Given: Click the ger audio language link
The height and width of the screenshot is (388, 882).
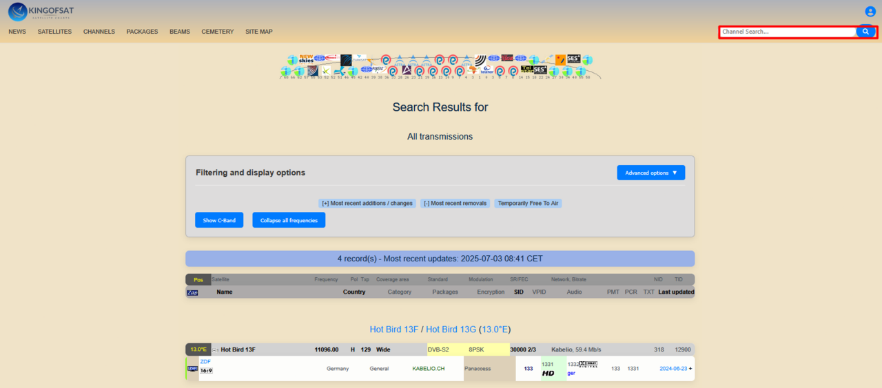Looking at the screenshot, I should click(x=571, y=374).
